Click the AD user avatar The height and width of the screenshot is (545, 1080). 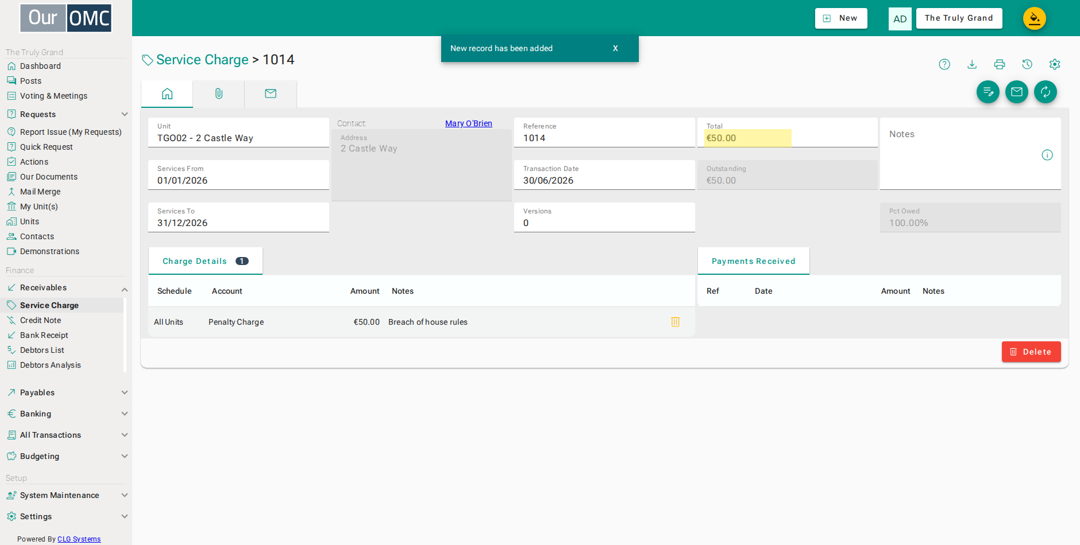coord(900,19)
